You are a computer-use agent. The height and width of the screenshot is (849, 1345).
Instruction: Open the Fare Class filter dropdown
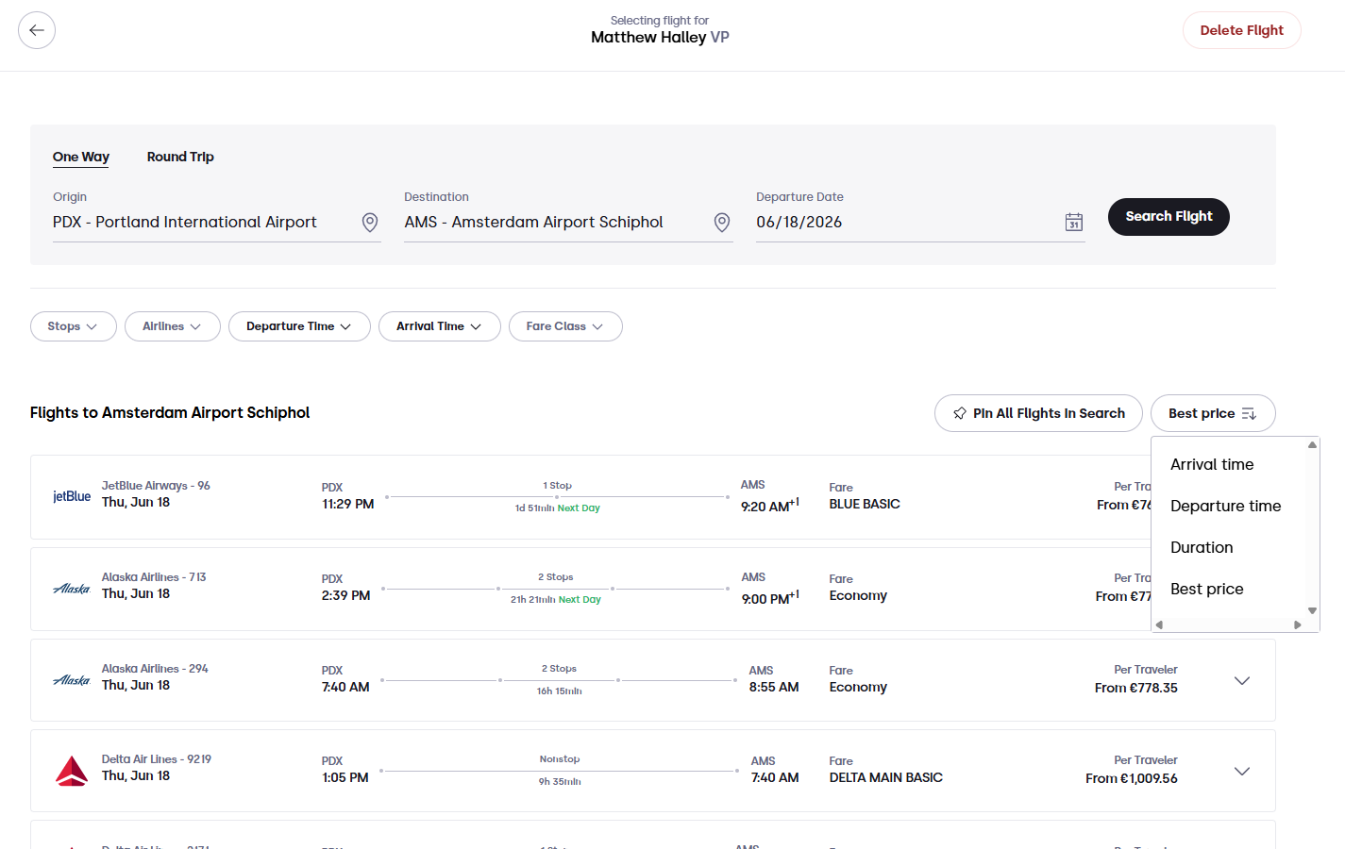click(x=565, y=326)
